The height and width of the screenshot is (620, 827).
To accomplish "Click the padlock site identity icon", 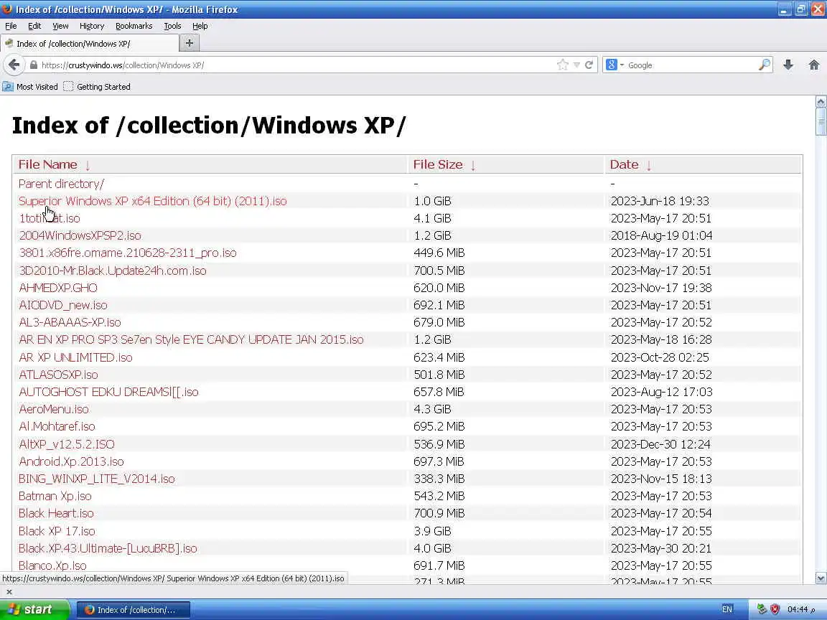I will [x=34, y=65].
